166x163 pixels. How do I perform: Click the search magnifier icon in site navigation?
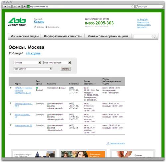pyautogui.click(x=153, y=37)
